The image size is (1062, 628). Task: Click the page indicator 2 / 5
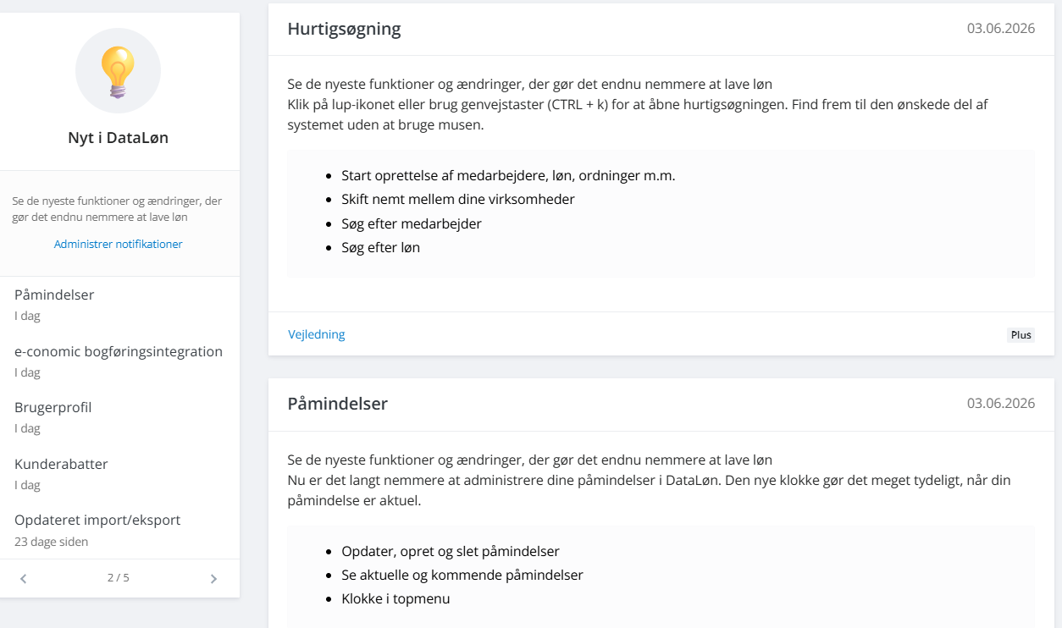click(119, 578)
